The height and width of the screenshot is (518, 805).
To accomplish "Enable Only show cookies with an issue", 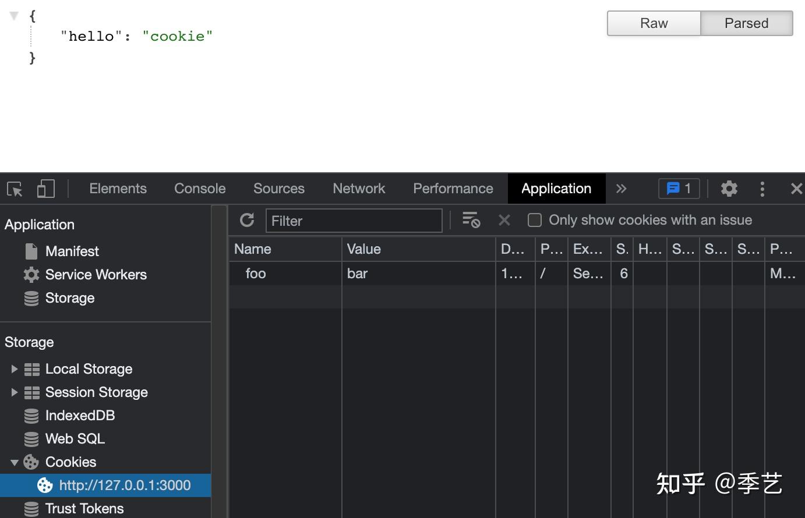I will pyautogui.click(x=534, y=220).
